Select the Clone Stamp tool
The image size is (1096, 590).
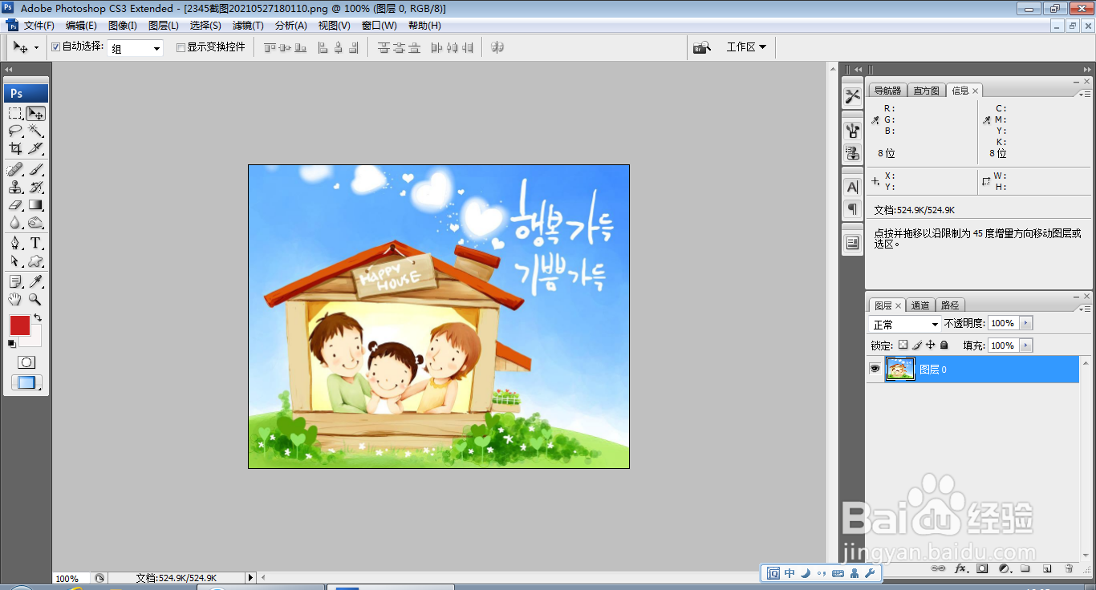click(x=15, y=188)
